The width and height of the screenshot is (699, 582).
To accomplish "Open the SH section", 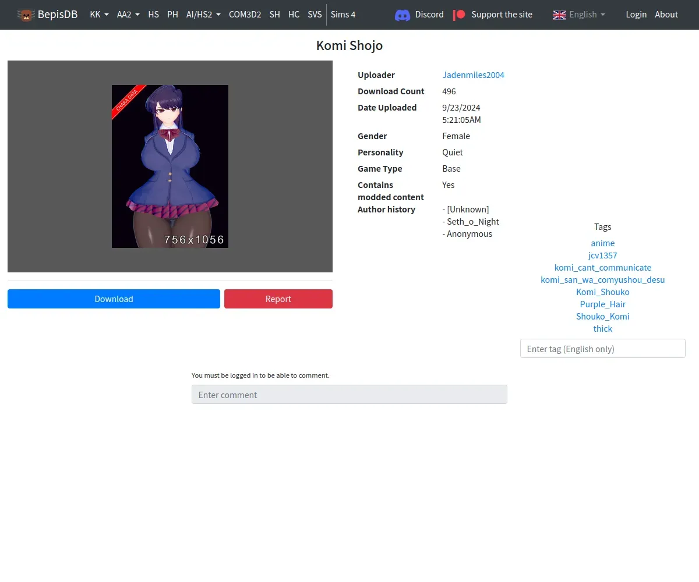I will coord(274,15).
